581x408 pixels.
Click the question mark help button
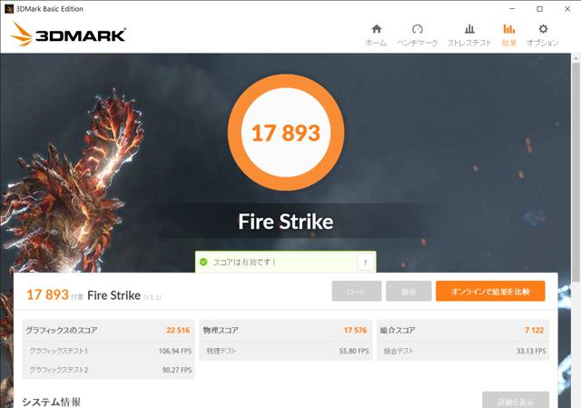(x=365, y=263)
